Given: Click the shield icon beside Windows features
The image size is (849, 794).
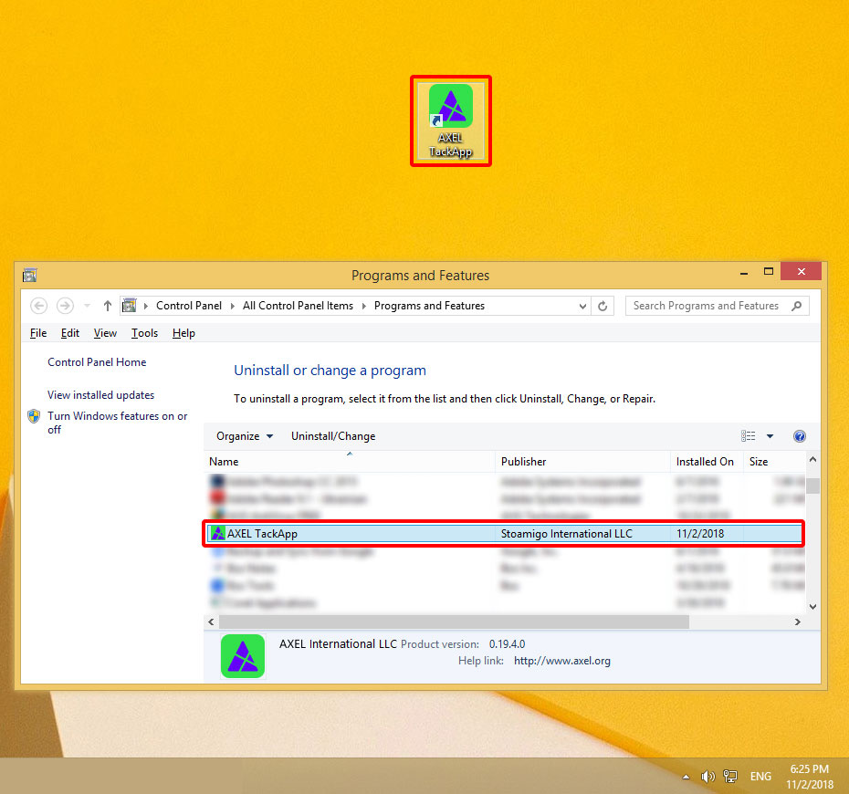Looking at the screenshot, I should [x=34, y=415].
